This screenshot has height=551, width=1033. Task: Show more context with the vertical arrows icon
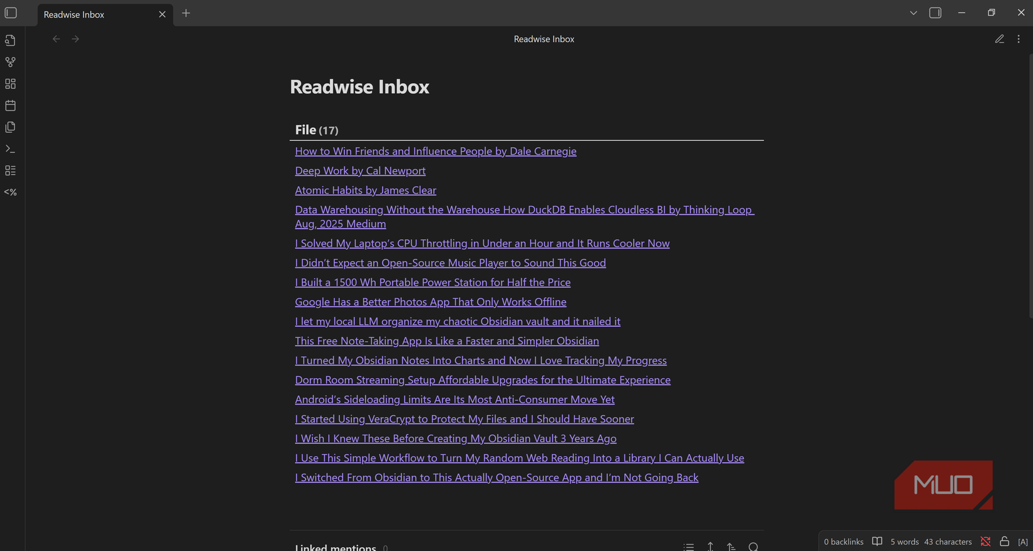tap(711, 547)
